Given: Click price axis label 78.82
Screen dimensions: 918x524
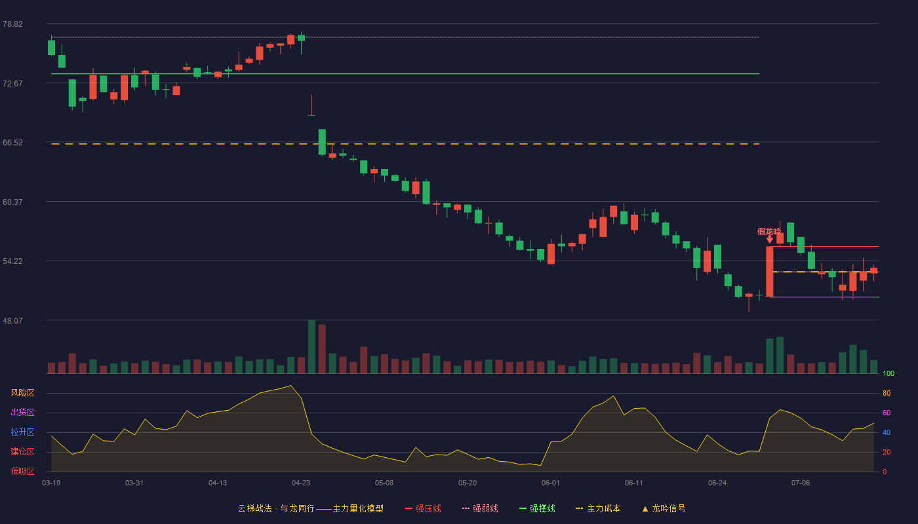Looking at the screenshot, I should tap(12, 24).
